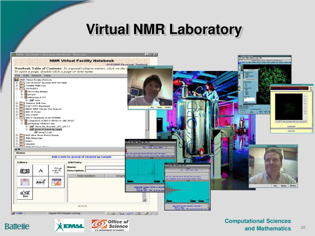The width and height of the screenshot is (315, 236).
Task: Collapse the CN-NOESY folder
Action: click(x=17, y=88)
